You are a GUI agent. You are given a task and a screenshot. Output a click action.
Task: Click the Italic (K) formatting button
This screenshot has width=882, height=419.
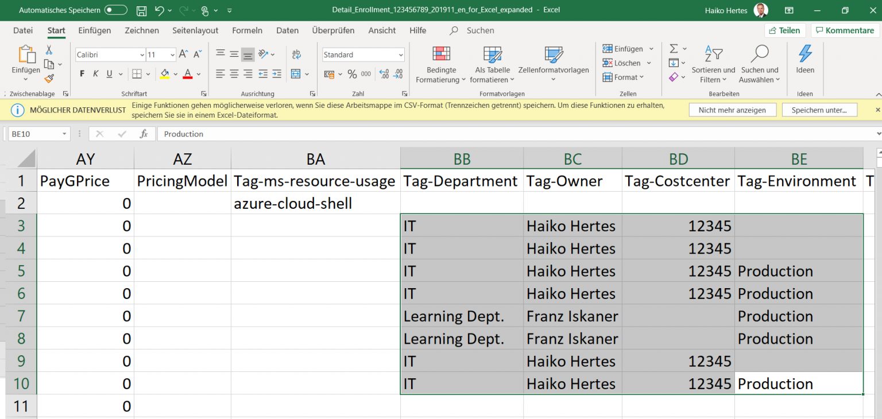[95, 73]
